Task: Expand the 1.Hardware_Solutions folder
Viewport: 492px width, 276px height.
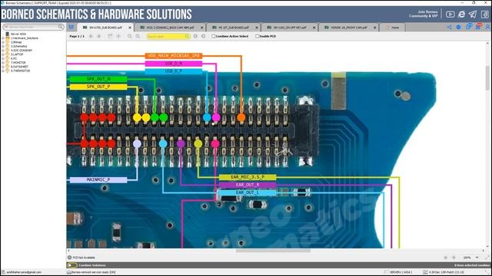Action: coord(3,38)
